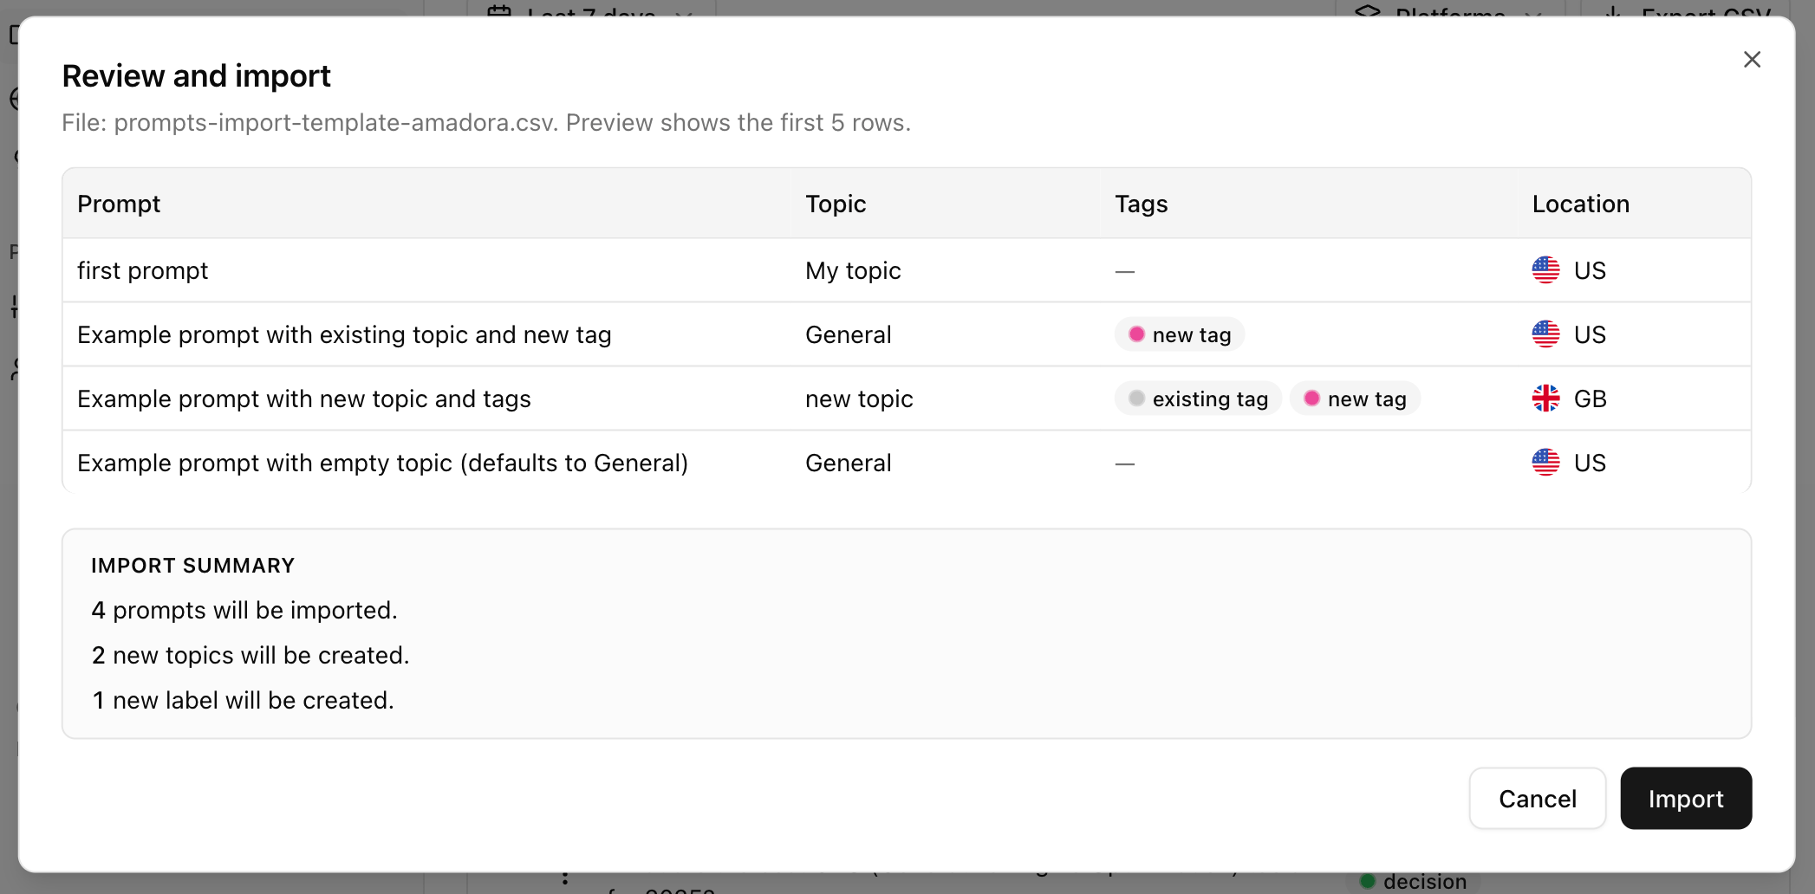The image size is (1815, 894).
Task: Click '2 new topics will be created.' text
Action: click(x=250, y=655)
